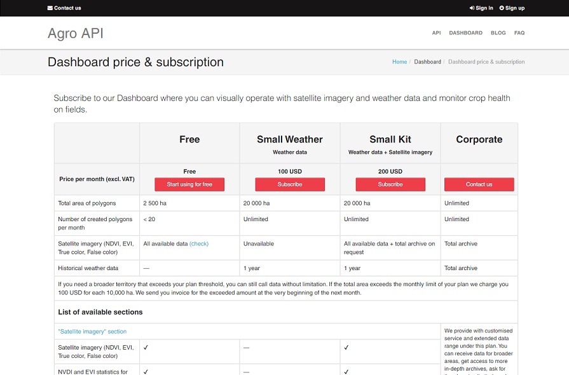The image size is (569, 375).
Task: Click the 100 USD price text
Action: point(290,171)
